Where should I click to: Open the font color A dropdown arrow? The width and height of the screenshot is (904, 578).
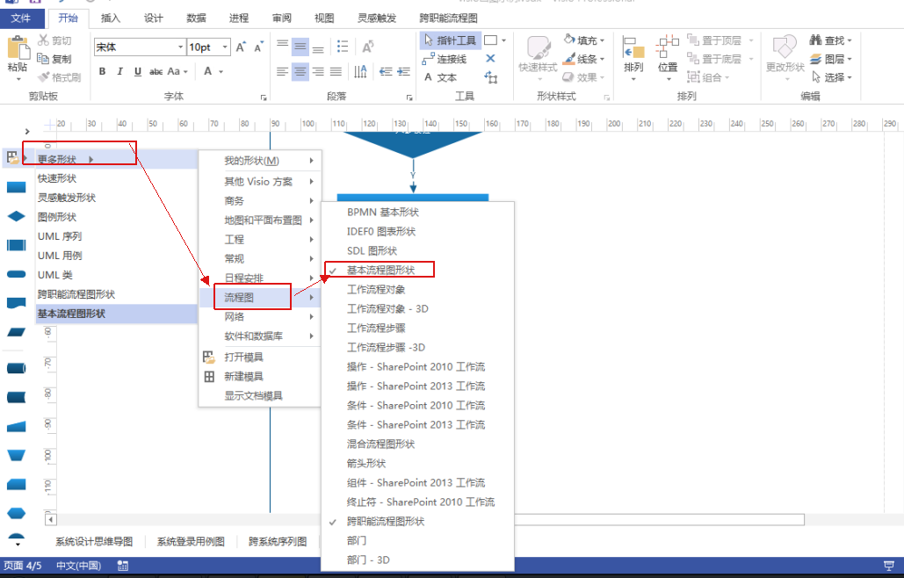click(221, 71)
